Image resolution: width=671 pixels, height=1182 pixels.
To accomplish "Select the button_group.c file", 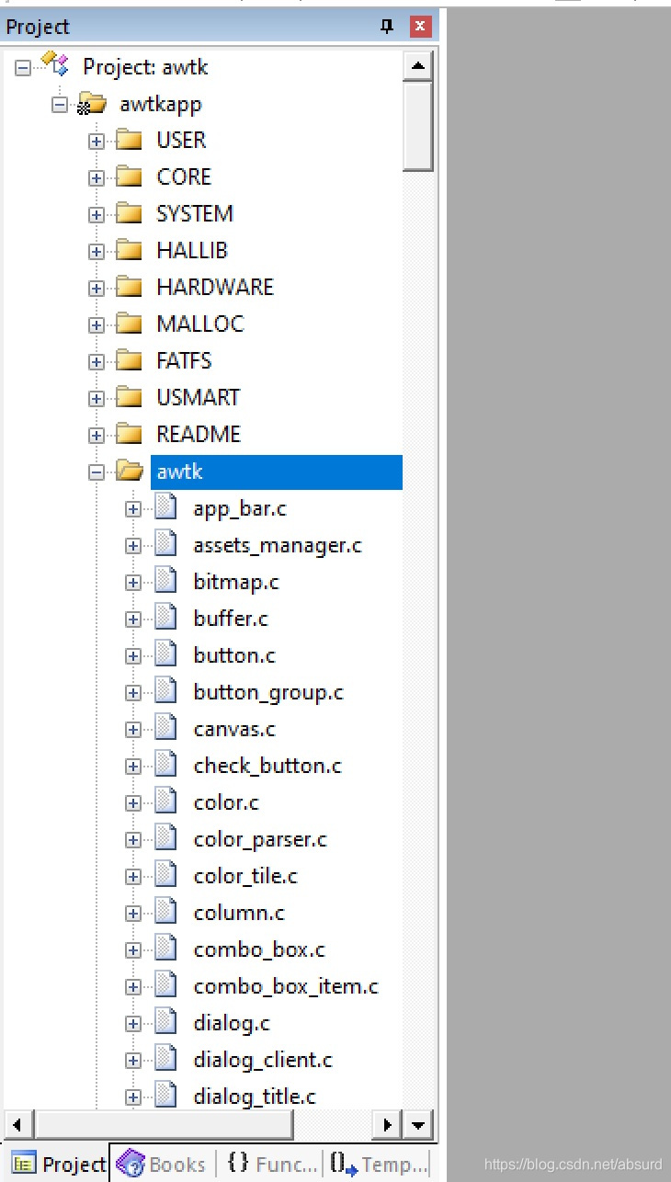I will (x=267, y=692).
